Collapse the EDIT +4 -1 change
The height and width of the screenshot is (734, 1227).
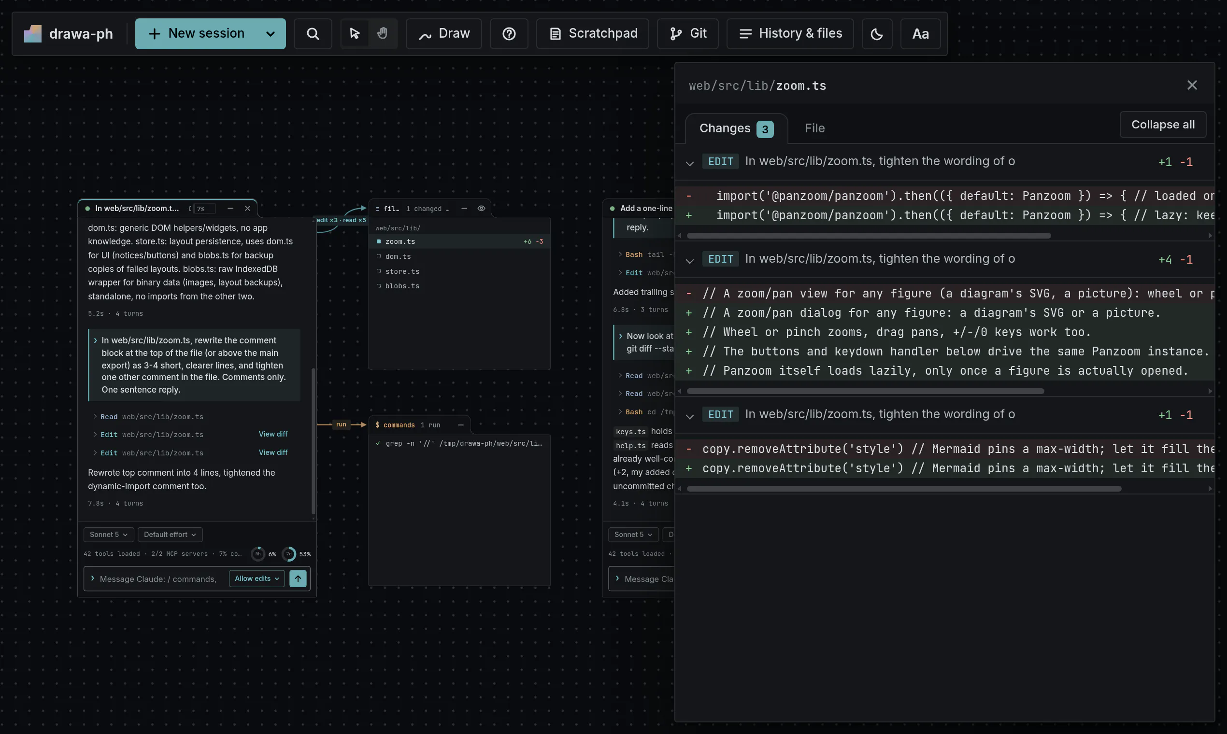[x=690, y=260]
